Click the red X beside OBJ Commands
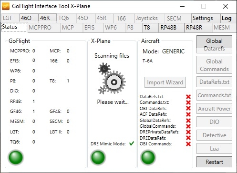Viewport: 237px width, 173px height. pyautogui.click(x=188, y=144)
